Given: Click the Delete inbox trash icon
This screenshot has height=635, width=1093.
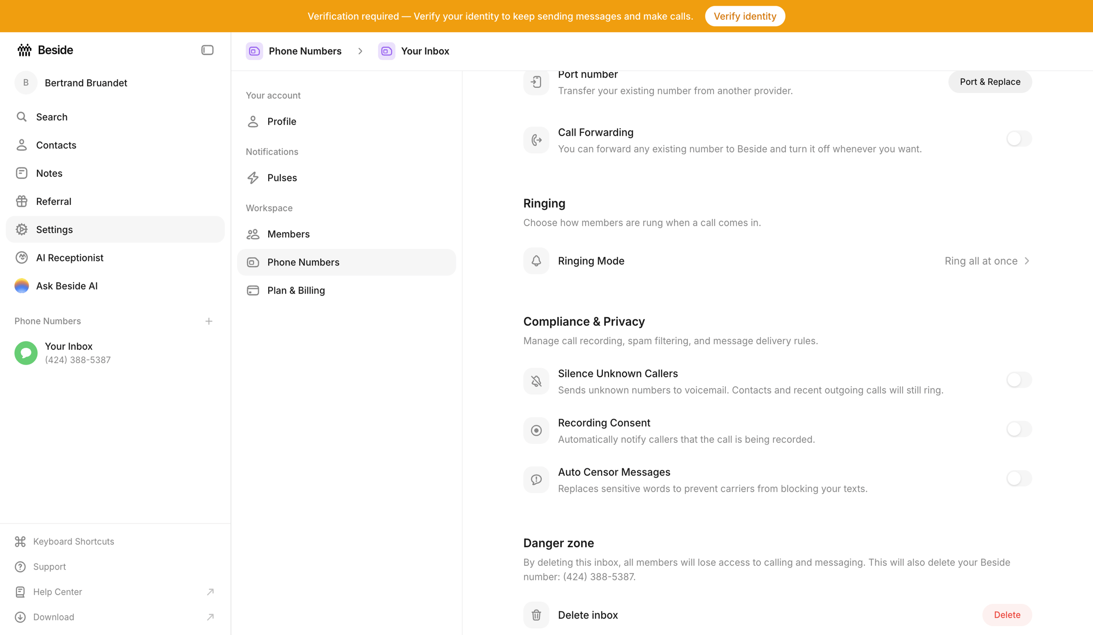Looking at the screenshot, I should coord(536,615).
